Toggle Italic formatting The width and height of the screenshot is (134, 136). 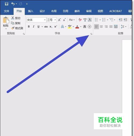(33, 27)
